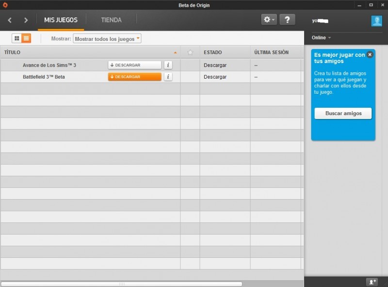388x287 pixels.
Task: Select the Battlefield 3 Beta title
Action: 44,77
